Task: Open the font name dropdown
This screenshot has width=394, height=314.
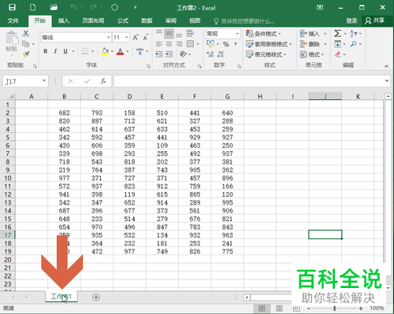Action: 108,38
